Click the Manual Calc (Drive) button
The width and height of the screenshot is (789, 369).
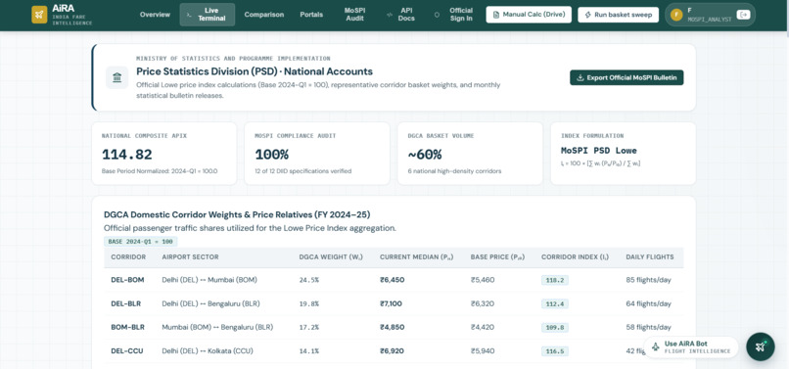(529, 15)
